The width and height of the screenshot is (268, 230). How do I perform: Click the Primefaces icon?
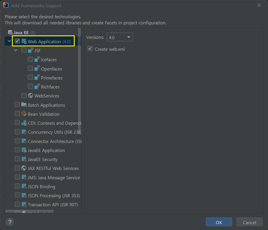click(37, 77)
